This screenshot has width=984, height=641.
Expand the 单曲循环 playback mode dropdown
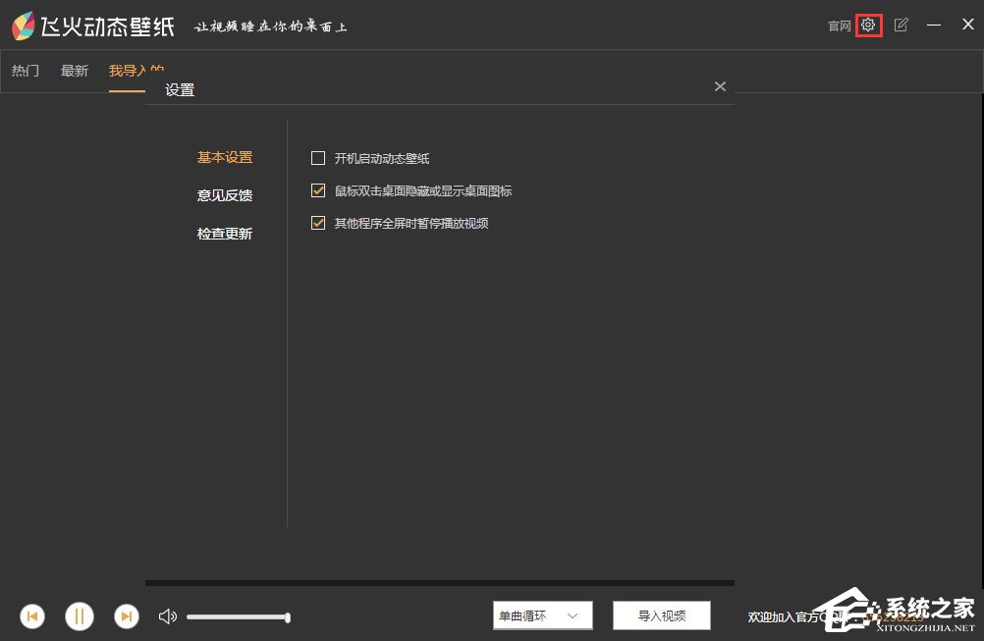pyautogui.click(x=543, y=616)
